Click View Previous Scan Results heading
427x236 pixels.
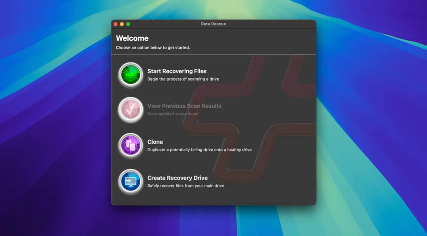[184, 106]
